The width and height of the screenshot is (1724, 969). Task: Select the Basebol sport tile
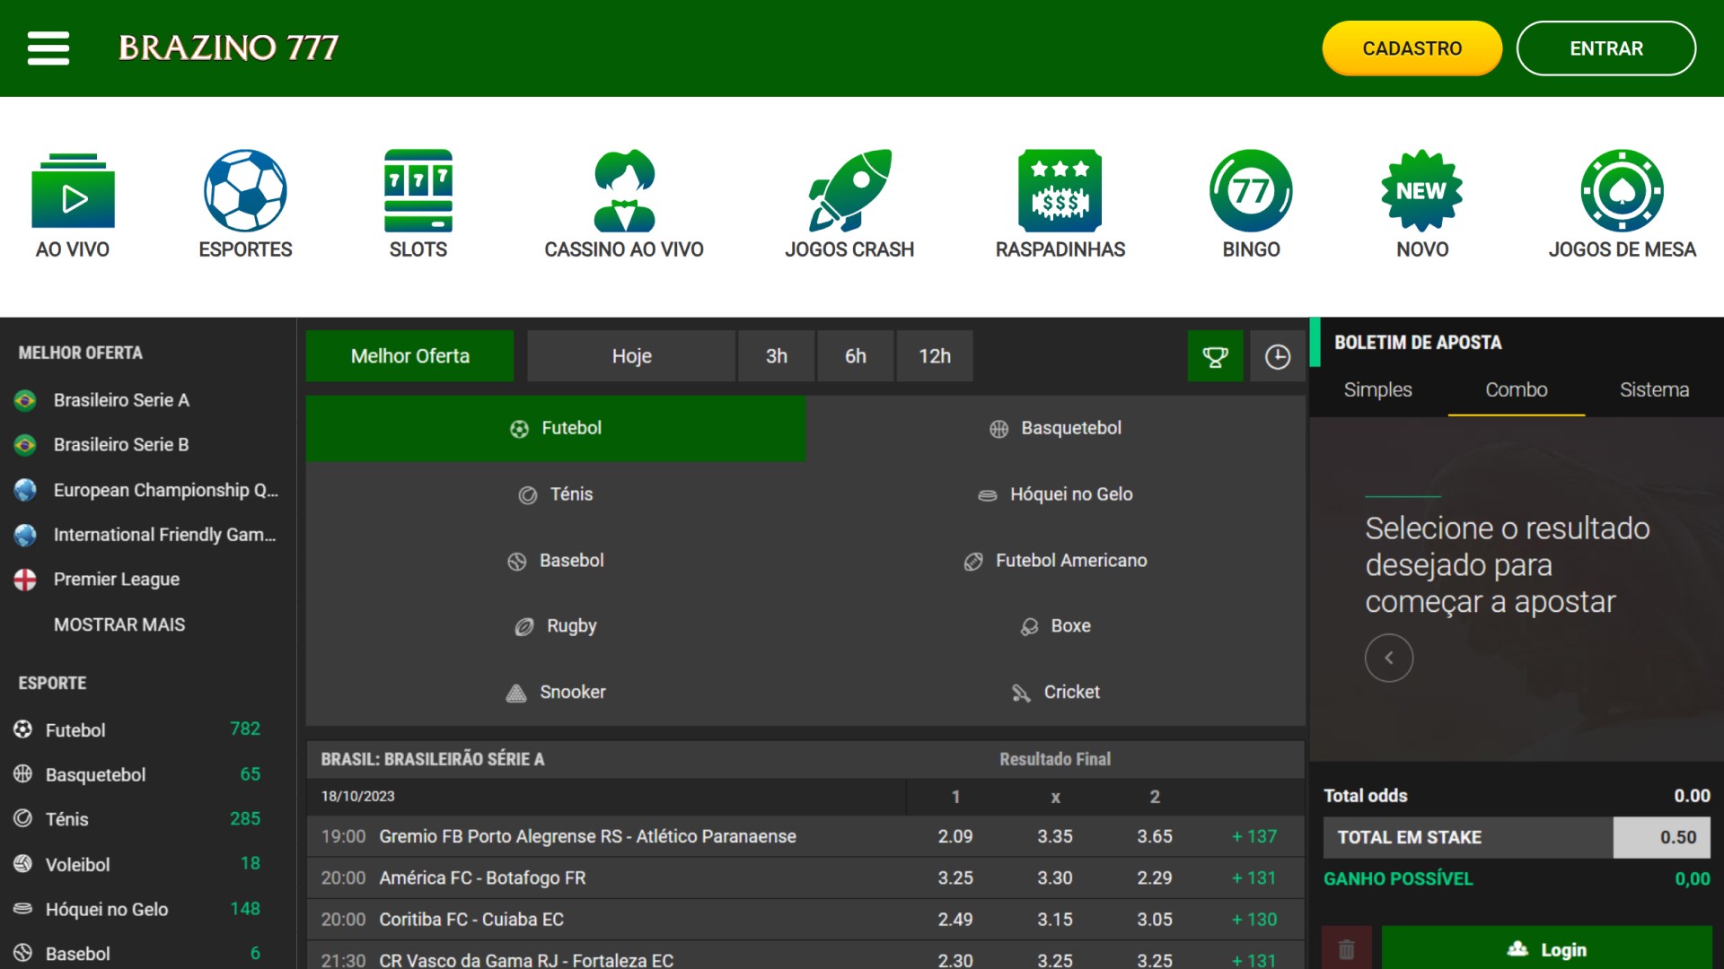tap(556, 561)
